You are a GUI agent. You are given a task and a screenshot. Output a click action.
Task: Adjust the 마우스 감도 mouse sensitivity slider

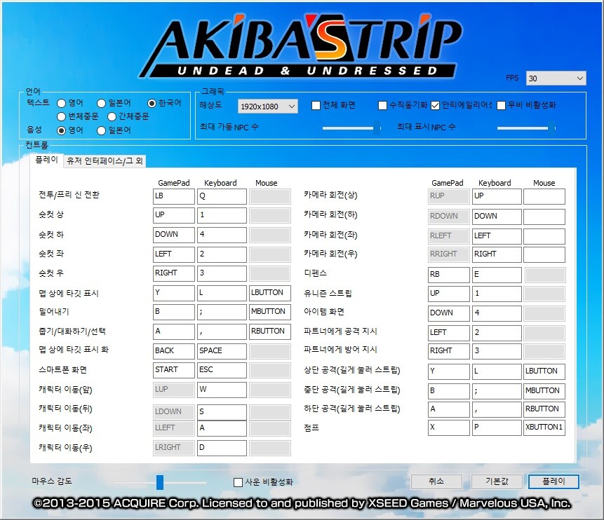(160, 482)
